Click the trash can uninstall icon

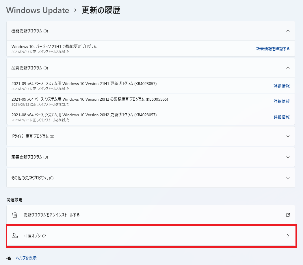pos(15,215)
